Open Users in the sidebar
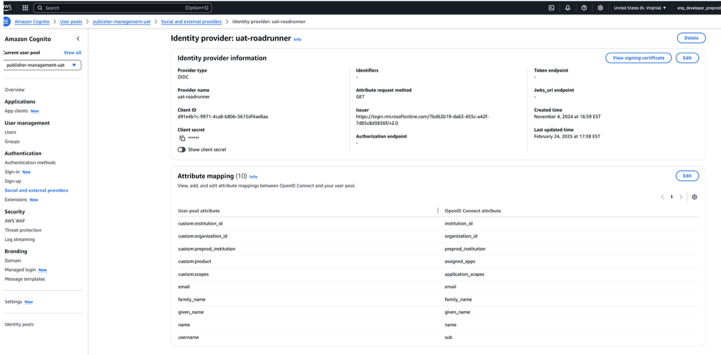This screenshot has width=721, height=355. [11, 132]
